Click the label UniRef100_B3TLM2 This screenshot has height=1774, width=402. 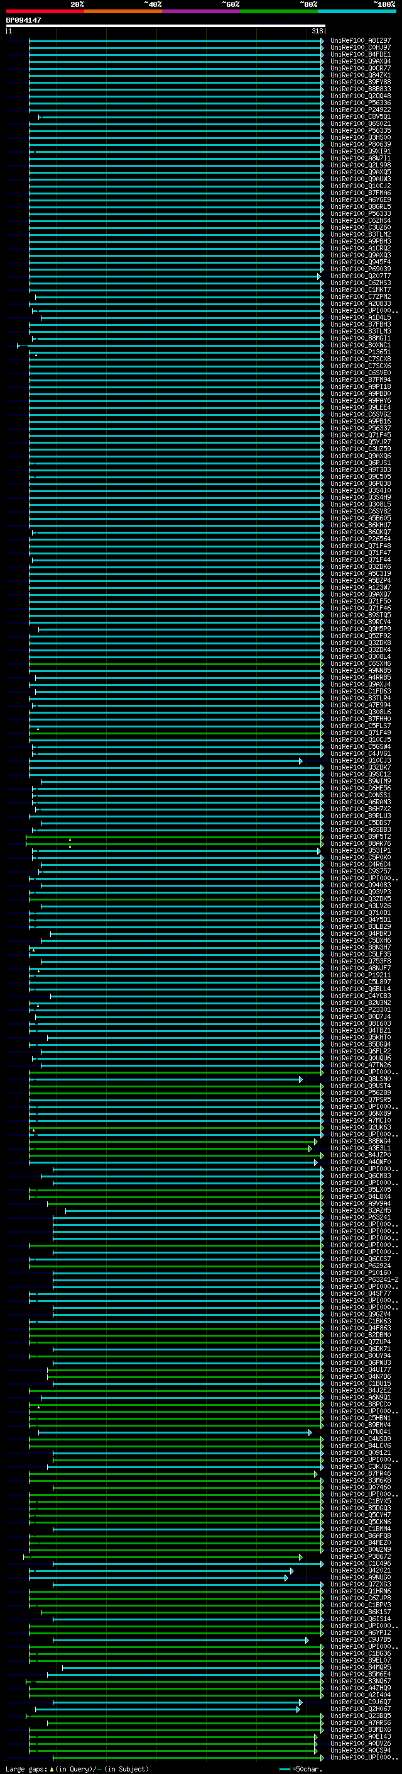(x=360, y=234)
